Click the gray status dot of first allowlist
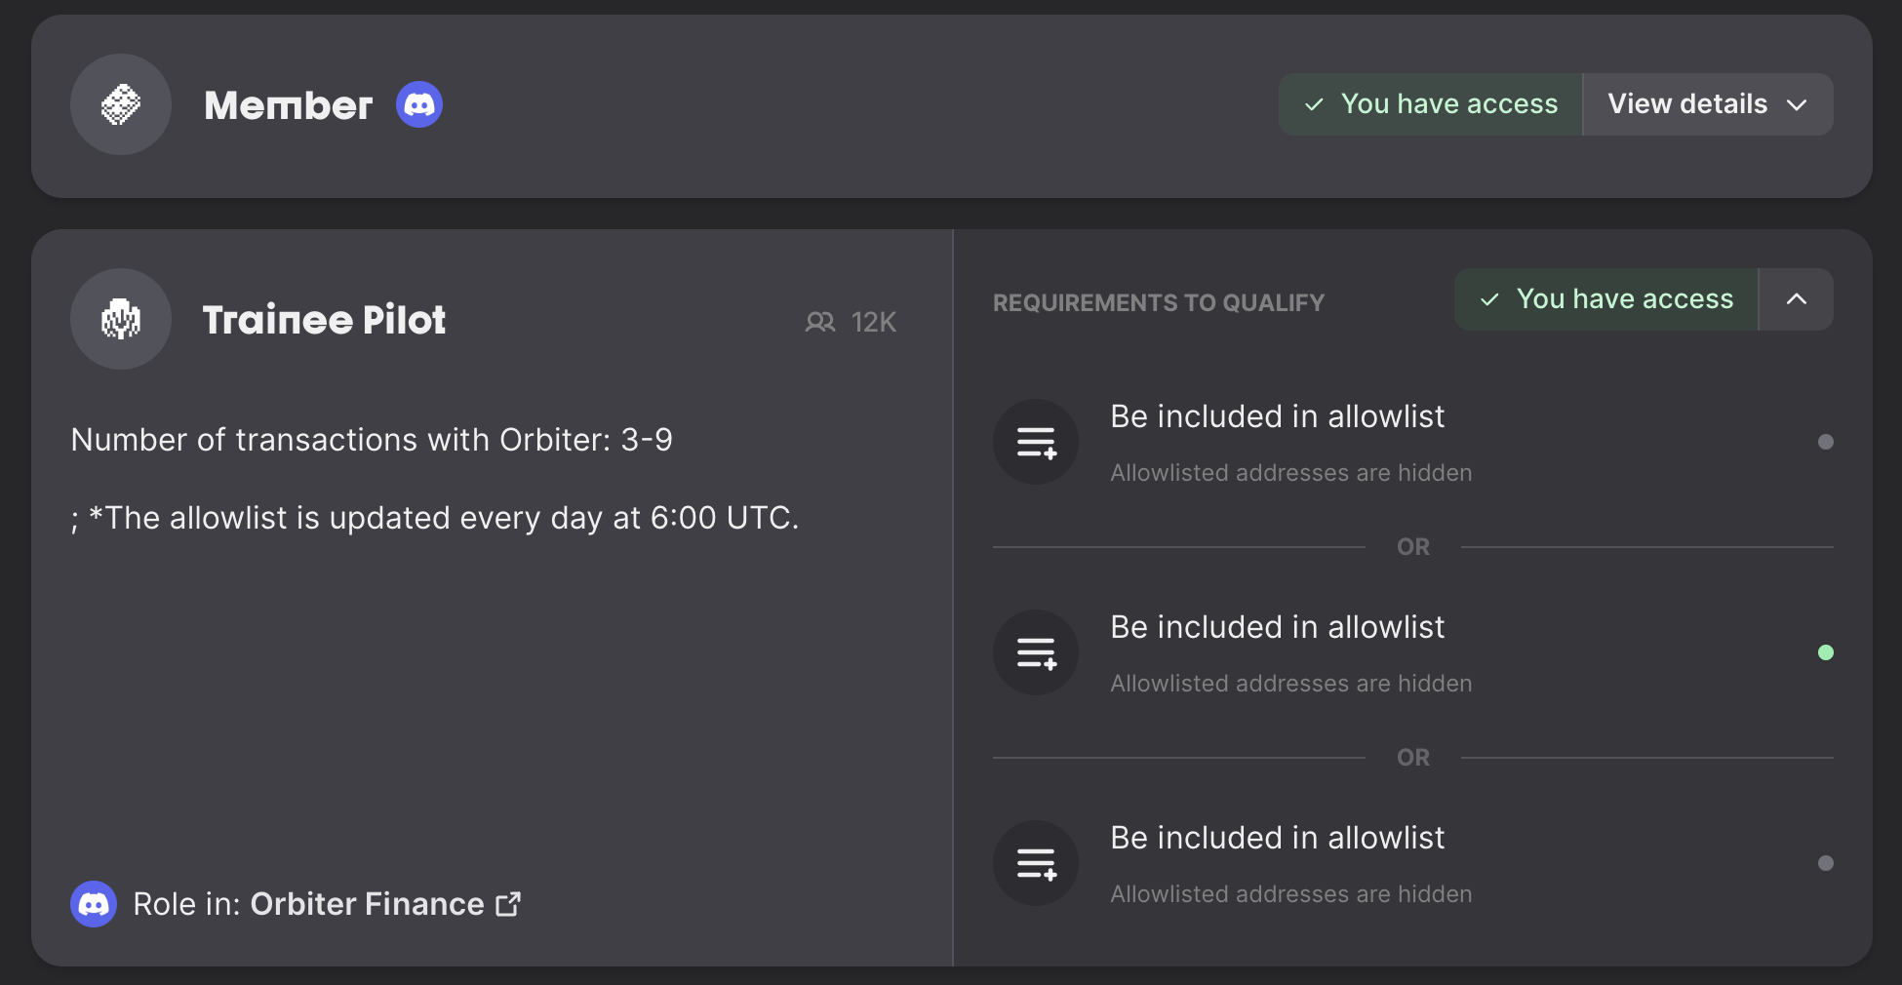The image size is (1902, 985). [1826, 442]
